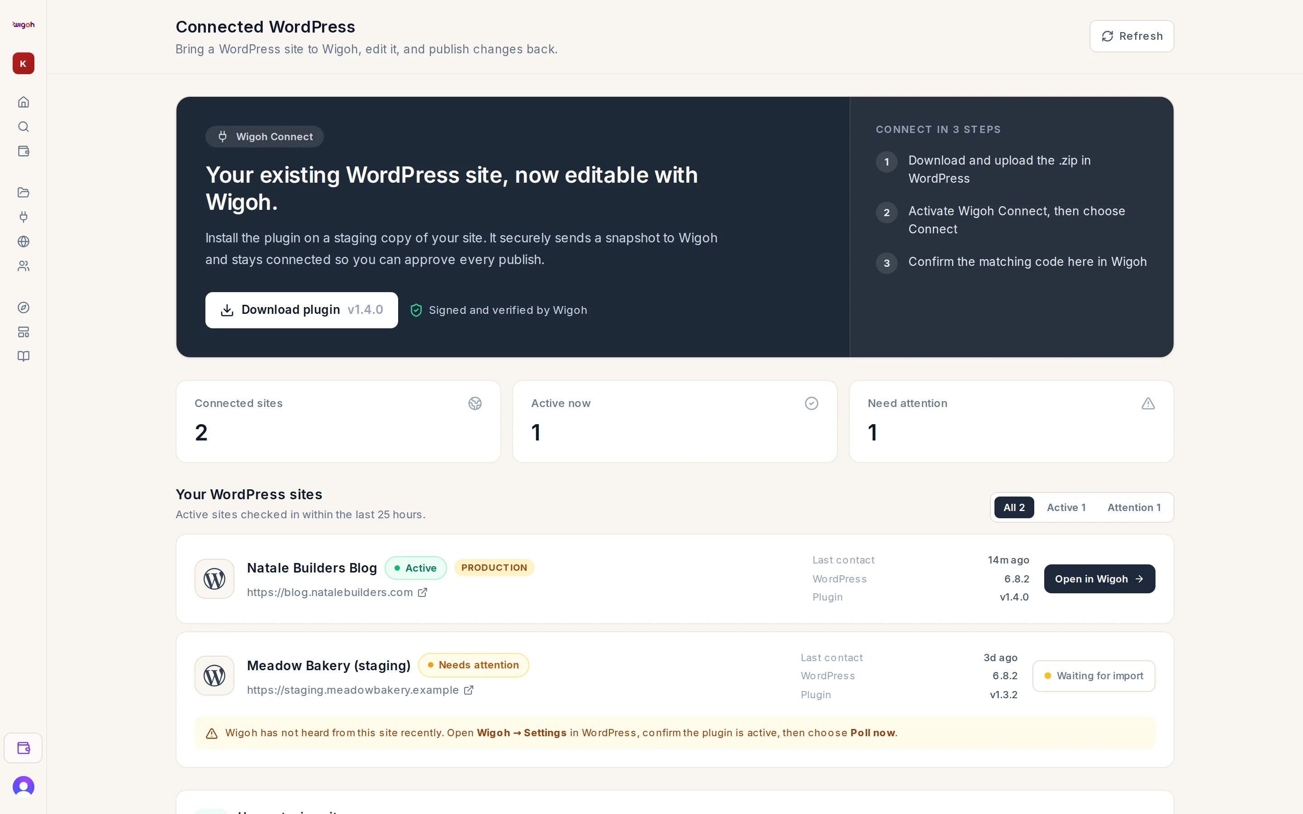Image resolution: width=1303 pixels, height=814 pixels.
Task: Click the Waiting for import status button
Action: 1094,676
